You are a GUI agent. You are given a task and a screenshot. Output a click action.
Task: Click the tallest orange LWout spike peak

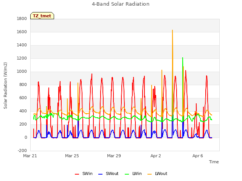(x=172, y=30)
